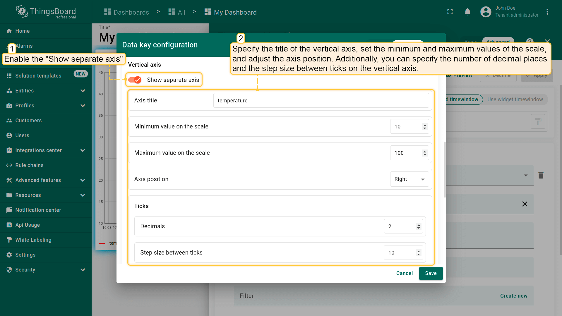562x316 pixels.
Task: Increment the Decimals stepper arrow
Action: 419,225
